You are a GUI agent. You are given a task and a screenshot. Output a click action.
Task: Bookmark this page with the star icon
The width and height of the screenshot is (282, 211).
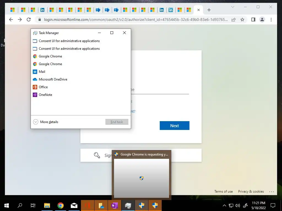click(242, 20)
